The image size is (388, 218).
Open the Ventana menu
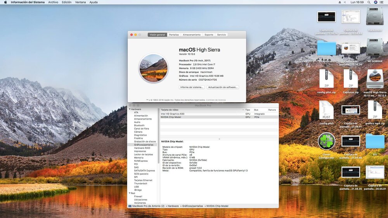80,2
